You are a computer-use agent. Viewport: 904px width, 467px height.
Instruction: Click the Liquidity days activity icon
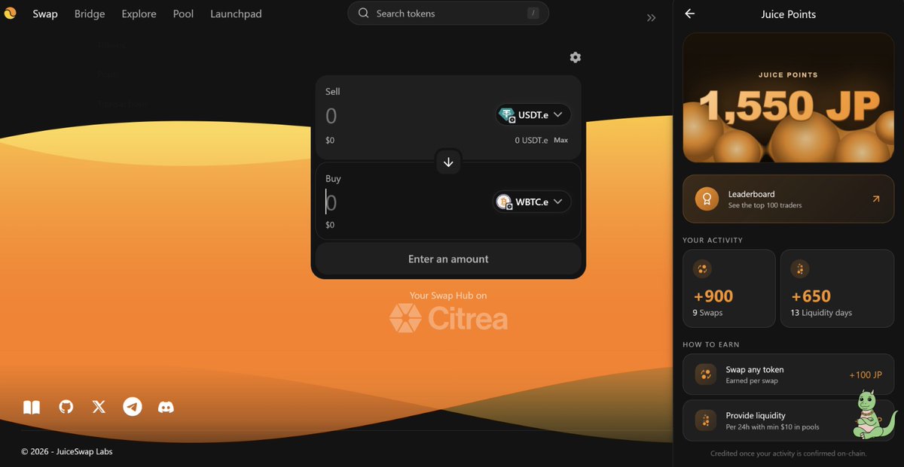point(800,268)
